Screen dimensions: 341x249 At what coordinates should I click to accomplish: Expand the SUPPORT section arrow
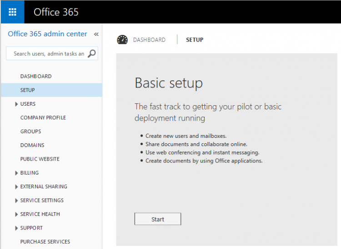click(x=16, y=228)
